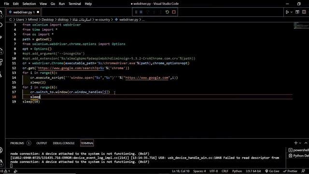
Task: Change indentation via Spaces: 4
Action: [x=199, y=171]
